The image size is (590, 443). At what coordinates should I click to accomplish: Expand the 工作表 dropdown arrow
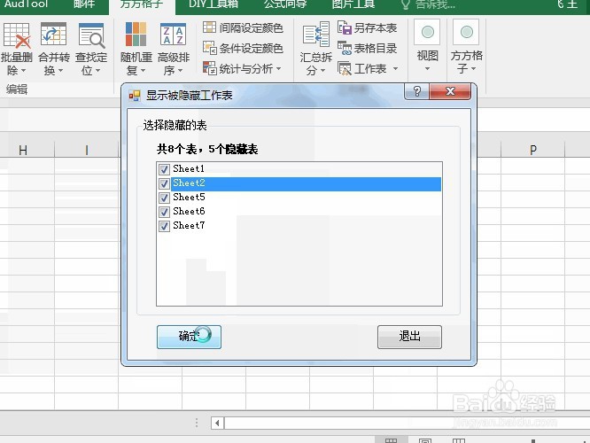[x=395, y=69]
